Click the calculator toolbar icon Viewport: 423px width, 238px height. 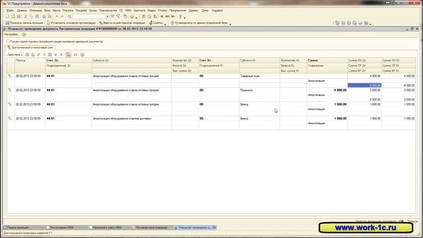tap(143, 17)
